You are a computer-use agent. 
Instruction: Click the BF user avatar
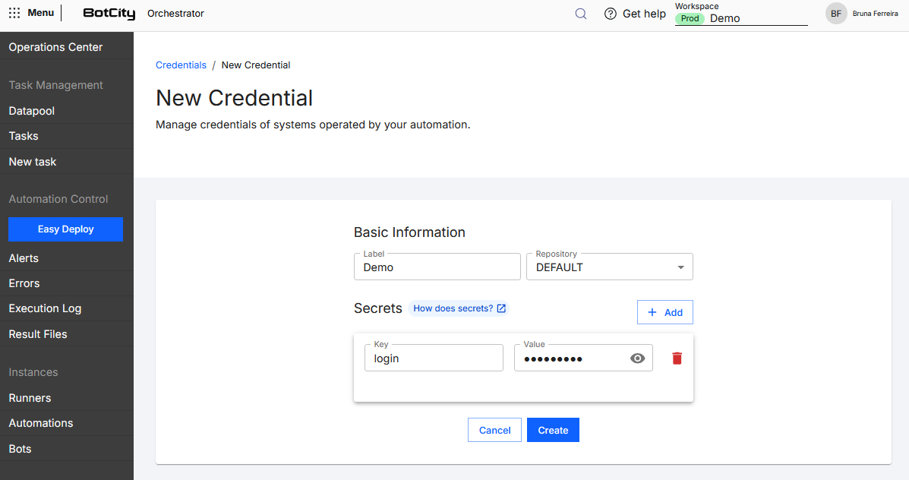click(x=836, y=14)
